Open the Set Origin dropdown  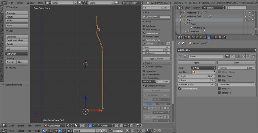coord(17,54)
